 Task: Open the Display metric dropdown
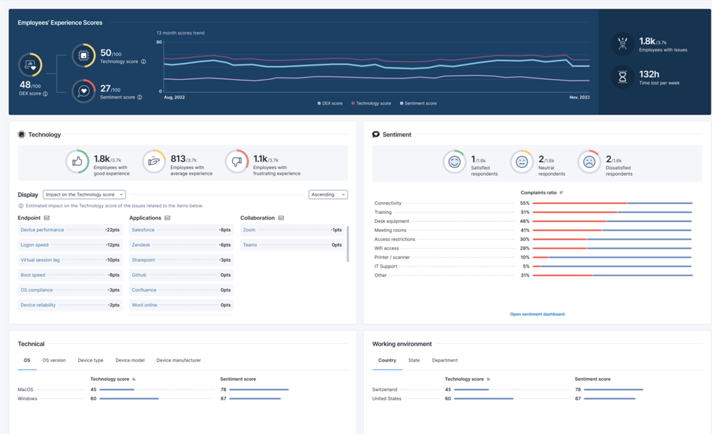coord(84,194)
